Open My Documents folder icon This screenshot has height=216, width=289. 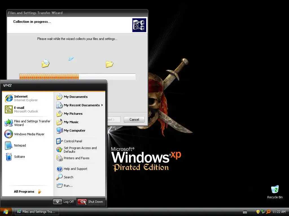(x=59, y=97)
